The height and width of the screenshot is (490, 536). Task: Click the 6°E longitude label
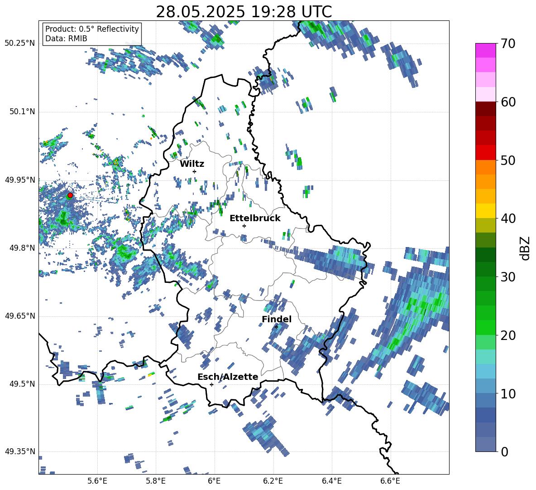tap(214, 481)
